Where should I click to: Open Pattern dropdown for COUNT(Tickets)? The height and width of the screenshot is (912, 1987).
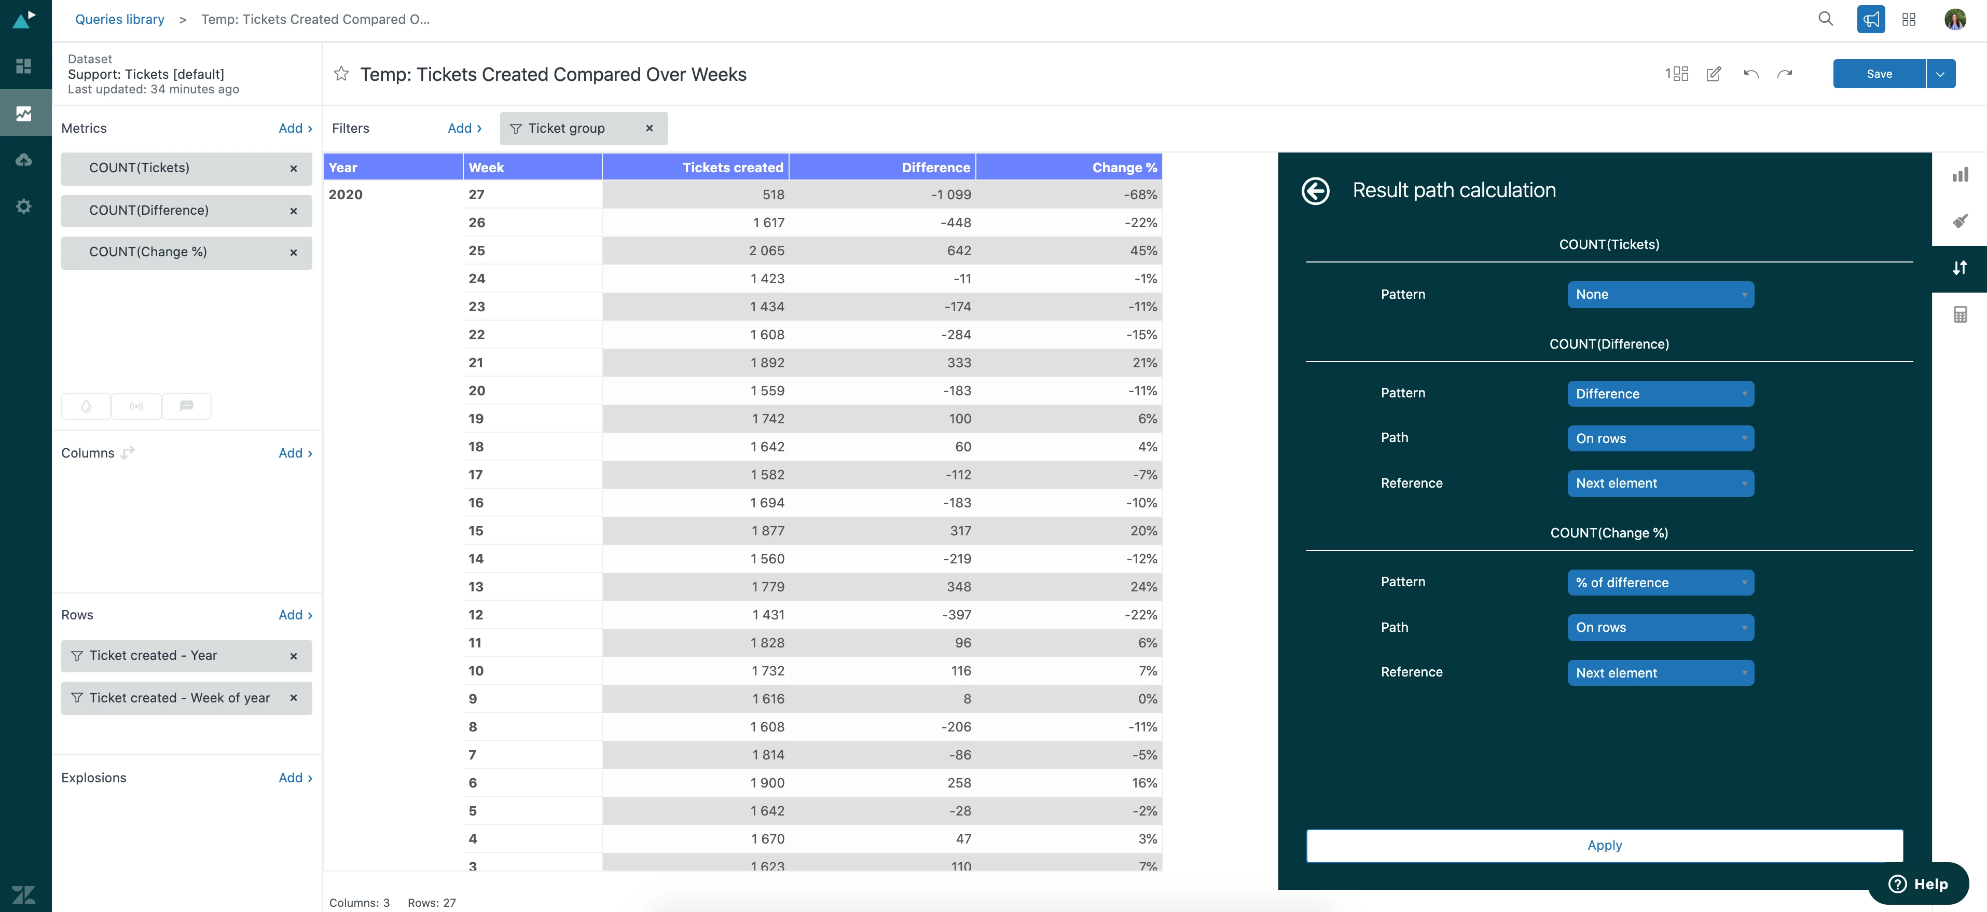click(1660, 295)
